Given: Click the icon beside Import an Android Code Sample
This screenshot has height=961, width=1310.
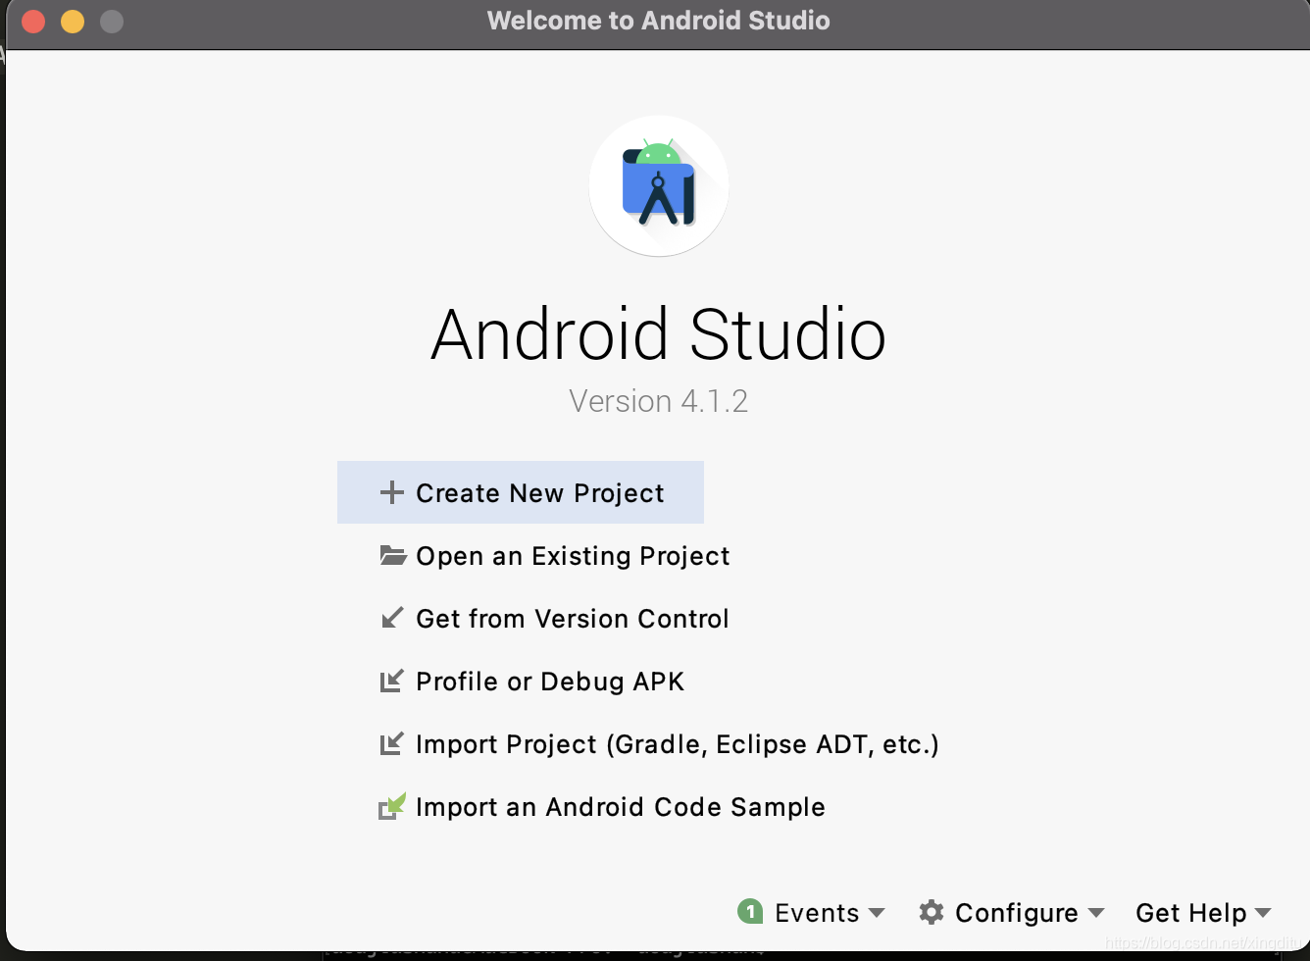Looking at the screenshot, I should coord(391,806).
